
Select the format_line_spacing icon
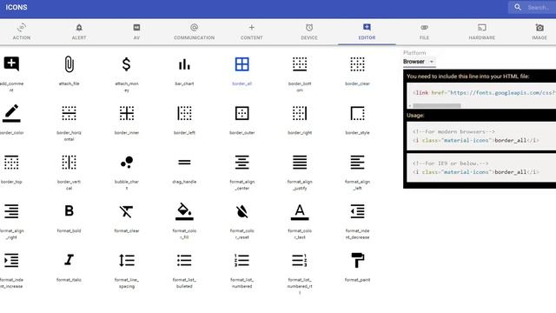(x=127, y=260)
